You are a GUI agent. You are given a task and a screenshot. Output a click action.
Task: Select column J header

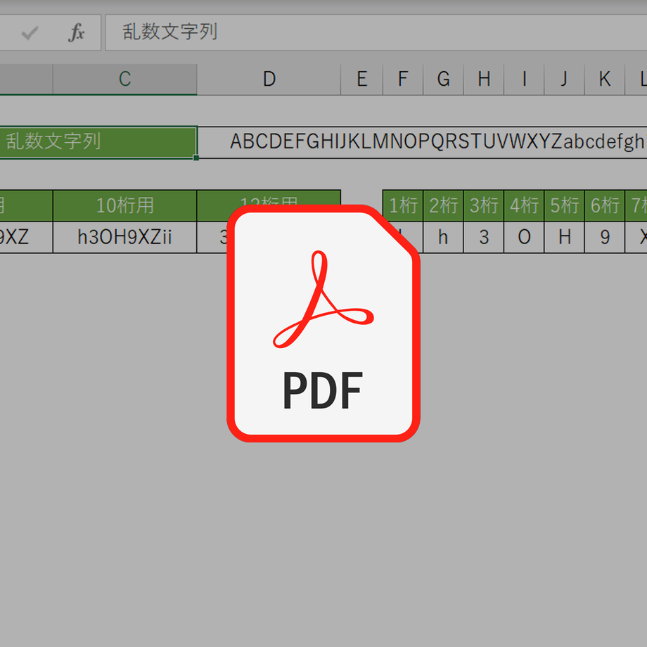[564, 79]
